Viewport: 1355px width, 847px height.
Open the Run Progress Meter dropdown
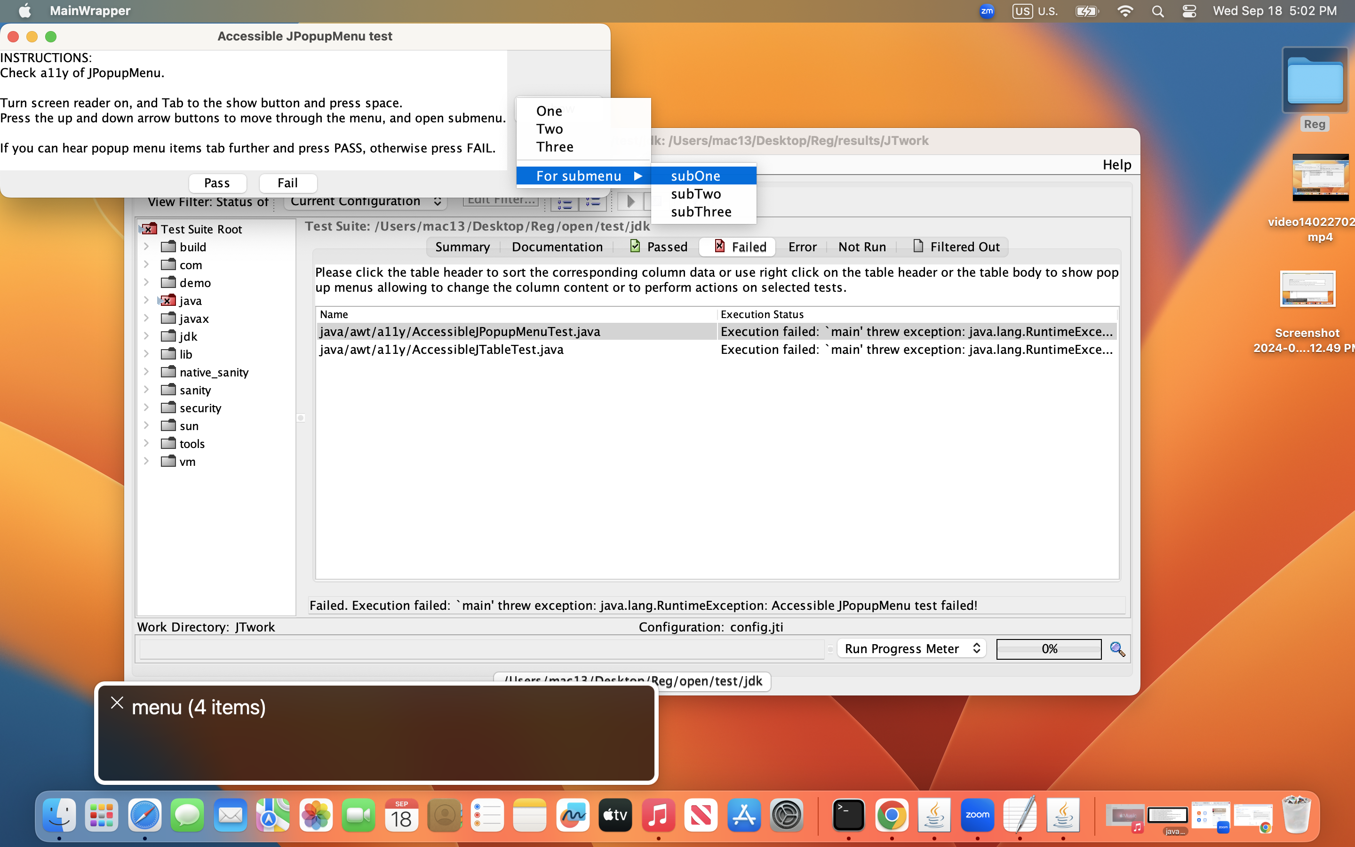[911, 649]
